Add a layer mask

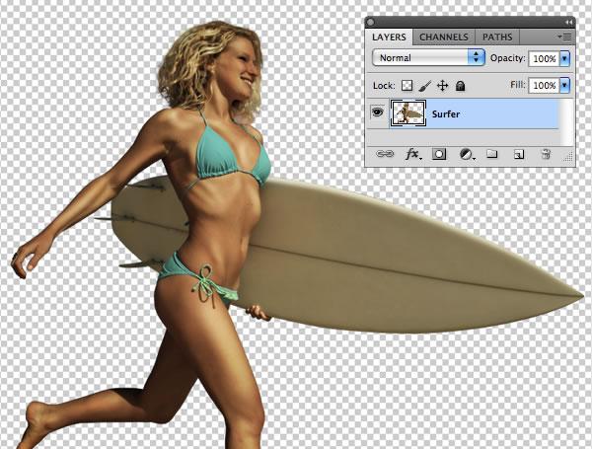[439, 154]
